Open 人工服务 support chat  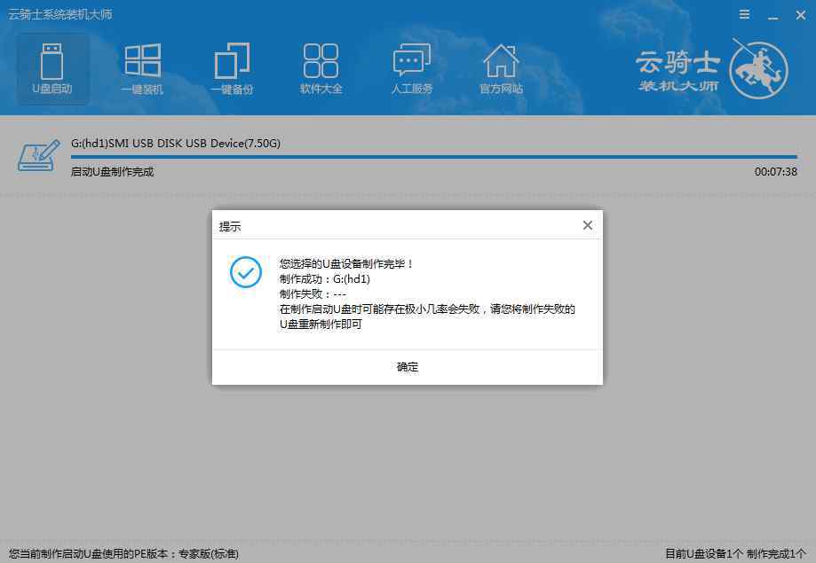pyautogui.click(x=412, y=69)
